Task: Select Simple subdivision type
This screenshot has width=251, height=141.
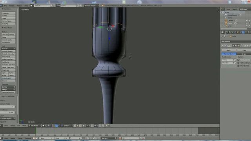Action: pyautogui.click(x=244, y=54)
